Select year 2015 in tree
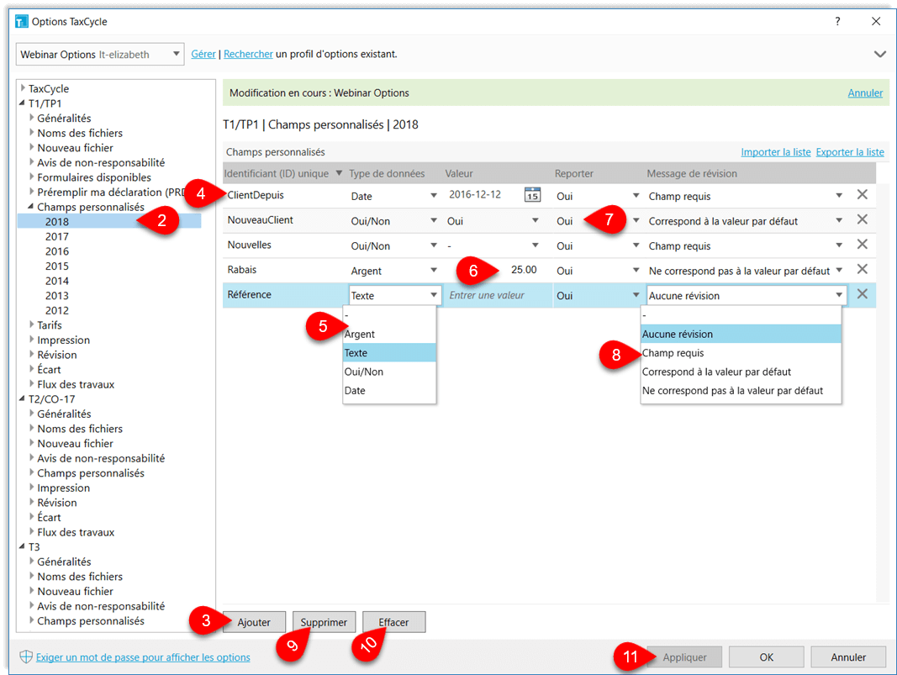The width and height of the screenshot is (897, 675). click(x=57, y=266)
